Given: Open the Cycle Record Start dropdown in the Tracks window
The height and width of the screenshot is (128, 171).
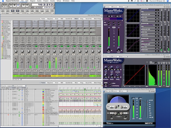Looking at the screenshot, I should point(20,86).
